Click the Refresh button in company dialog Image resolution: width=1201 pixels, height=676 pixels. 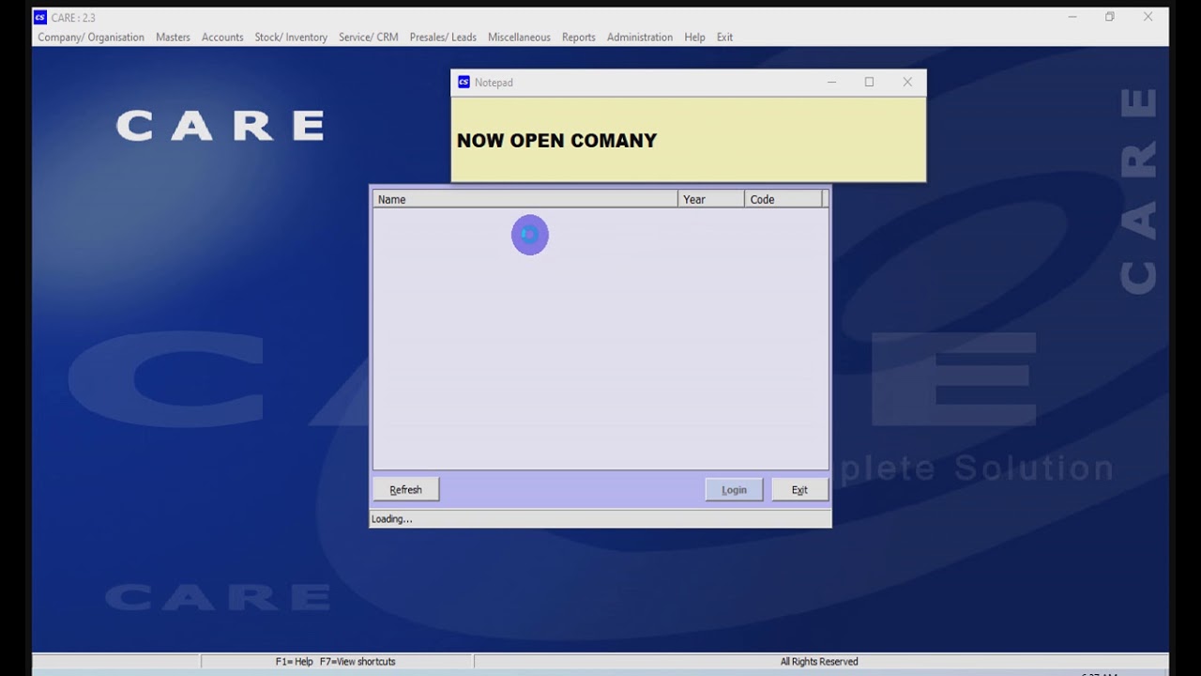tap(405, 489)
